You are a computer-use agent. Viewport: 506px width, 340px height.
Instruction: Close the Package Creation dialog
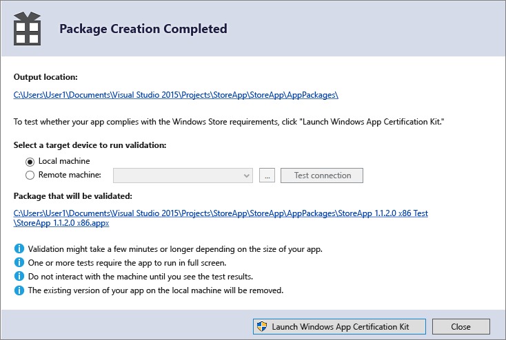461,326
